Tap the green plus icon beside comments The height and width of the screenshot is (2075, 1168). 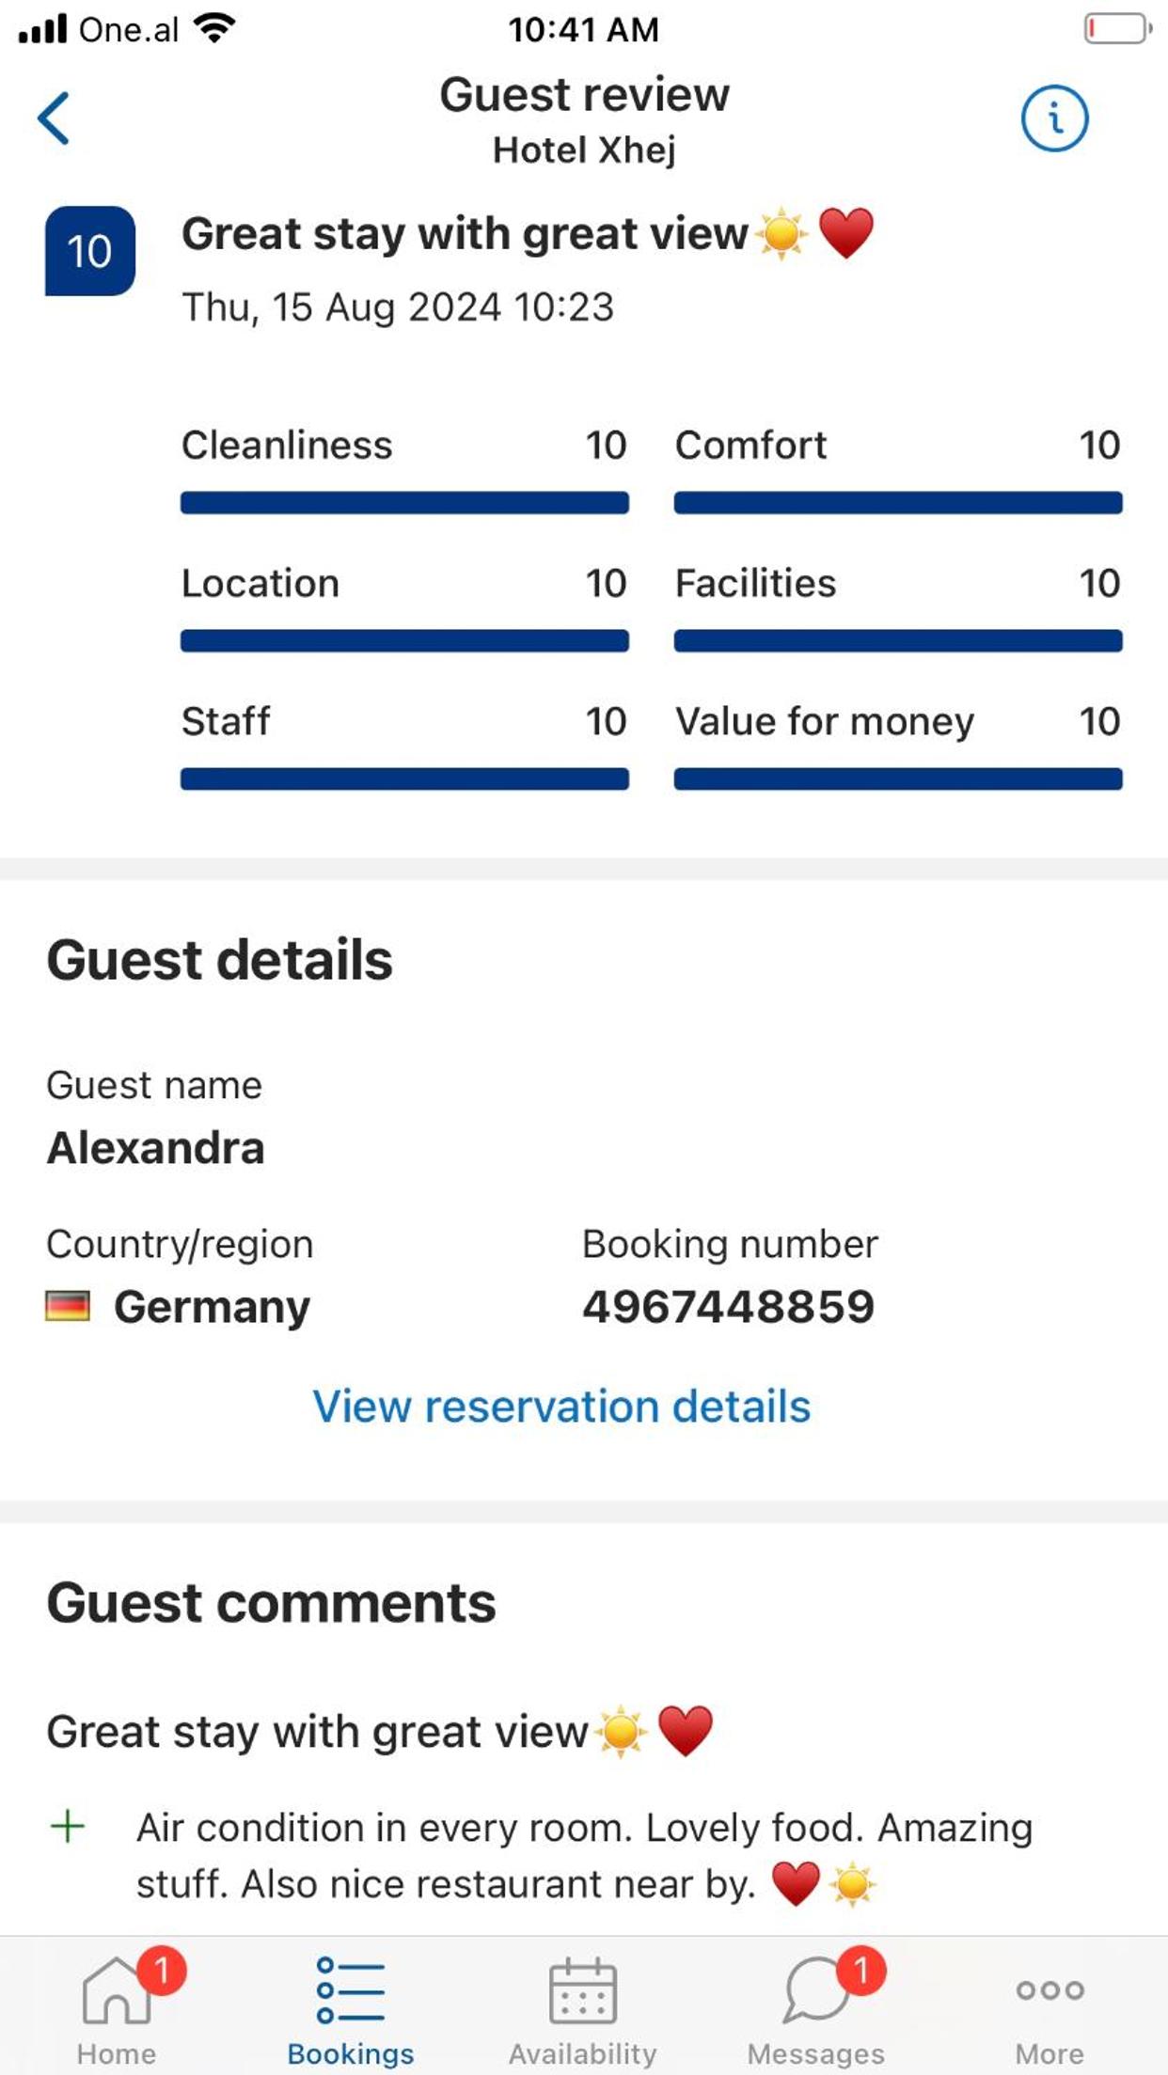pos(68,1827)
